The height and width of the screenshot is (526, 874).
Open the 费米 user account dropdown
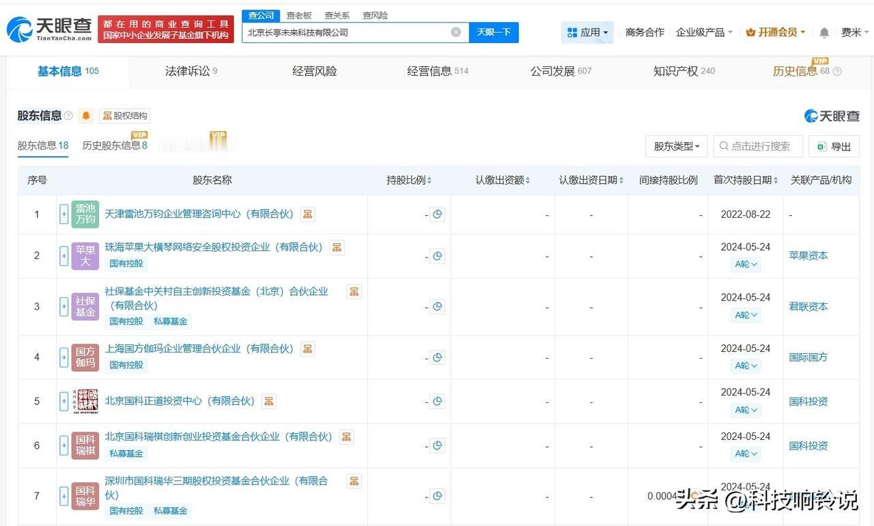tap(854, 32)
